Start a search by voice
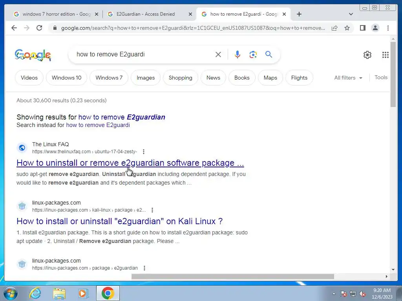Image resolution: width=402 pixels, height=301 pixels. coord(238,54)
